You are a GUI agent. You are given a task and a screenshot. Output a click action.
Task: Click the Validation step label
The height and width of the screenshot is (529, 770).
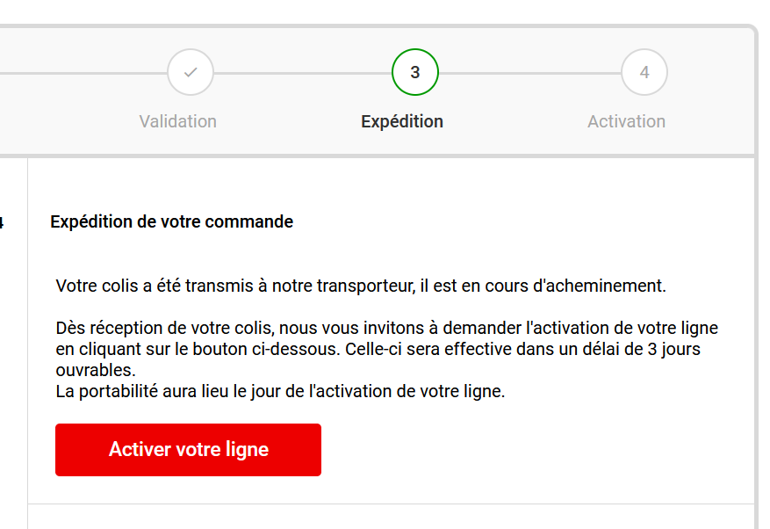(177, 121)
